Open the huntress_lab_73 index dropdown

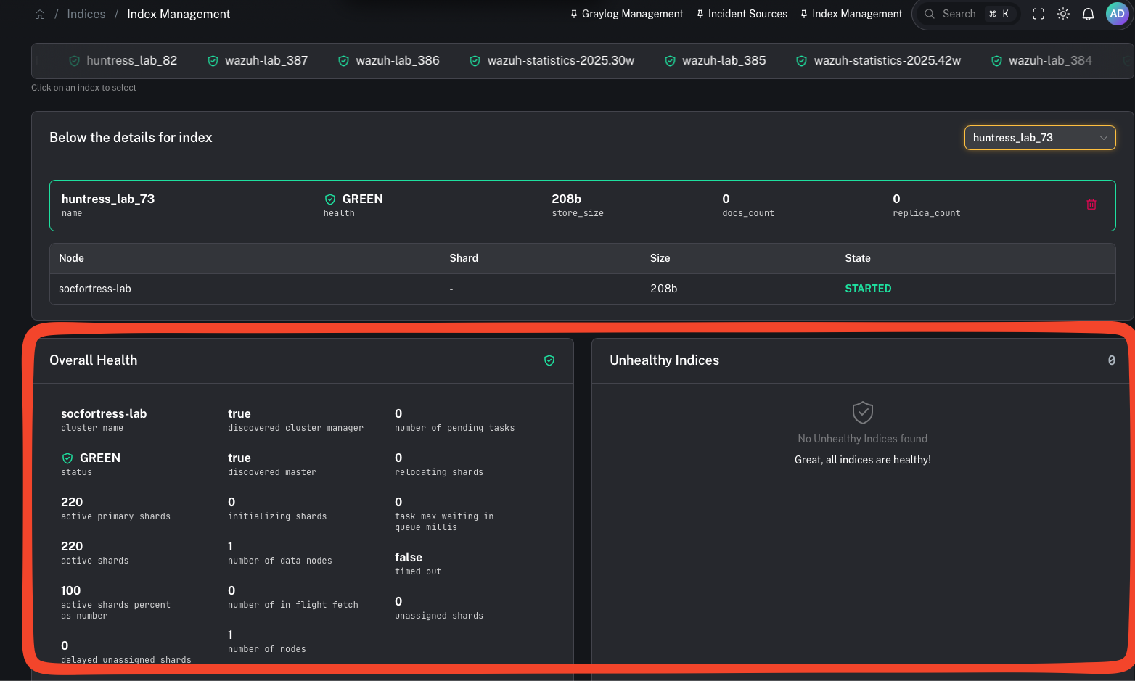(1040, 138)
